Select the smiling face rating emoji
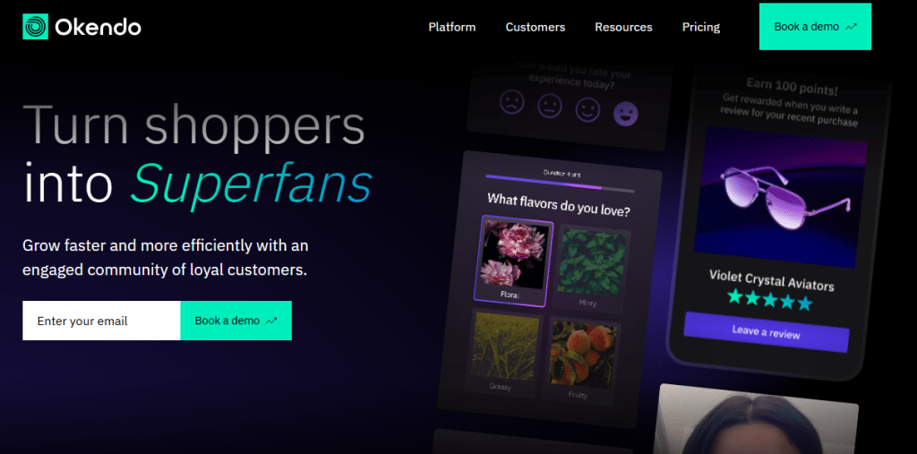The height and width of the screenshot is (454, 917). coord(587,109)
